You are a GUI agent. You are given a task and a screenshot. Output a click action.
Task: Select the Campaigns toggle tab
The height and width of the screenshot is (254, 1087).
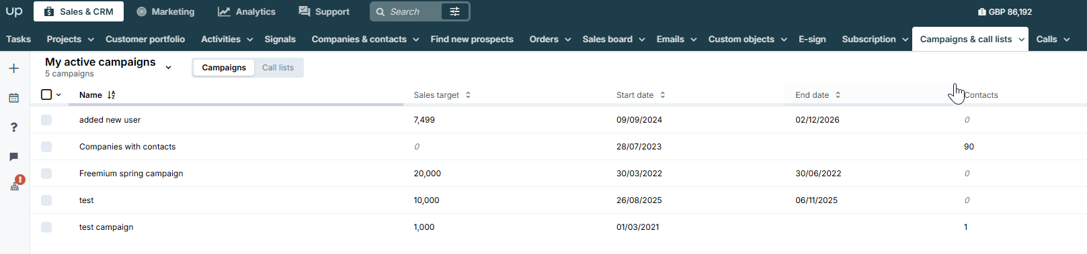click(x=224, y=68)
